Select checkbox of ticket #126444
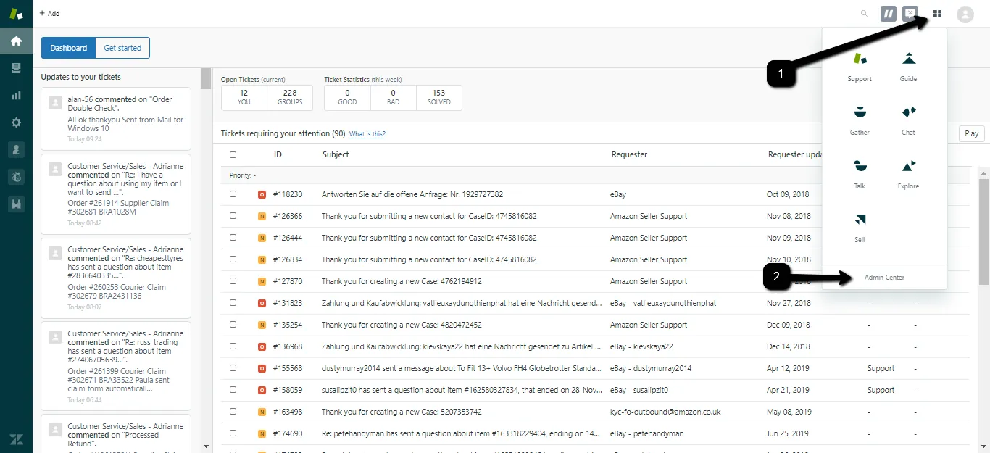This screenshot has height=453, width=990. [x=233, y=238]
